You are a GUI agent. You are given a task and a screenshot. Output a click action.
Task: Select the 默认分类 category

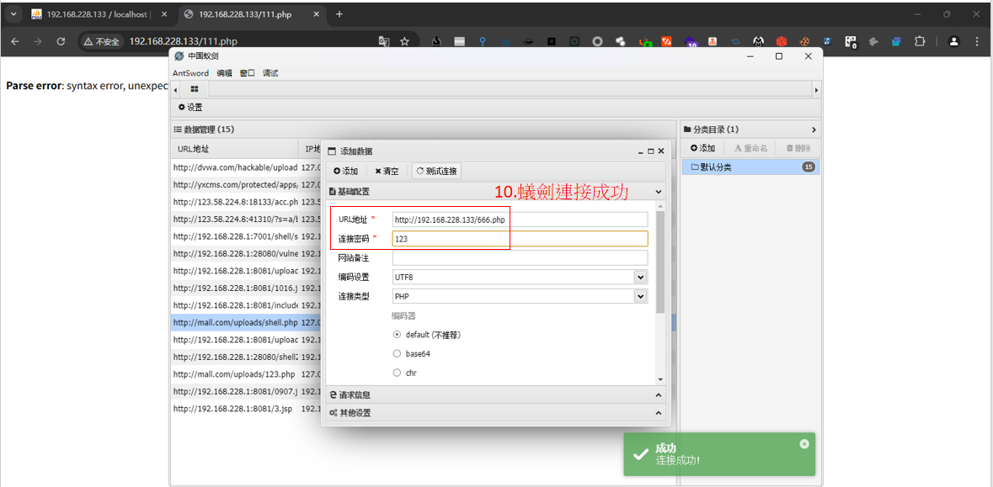(x=750, y=167)
